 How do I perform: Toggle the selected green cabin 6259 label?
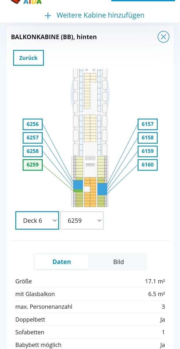click(x=33, y=165)
